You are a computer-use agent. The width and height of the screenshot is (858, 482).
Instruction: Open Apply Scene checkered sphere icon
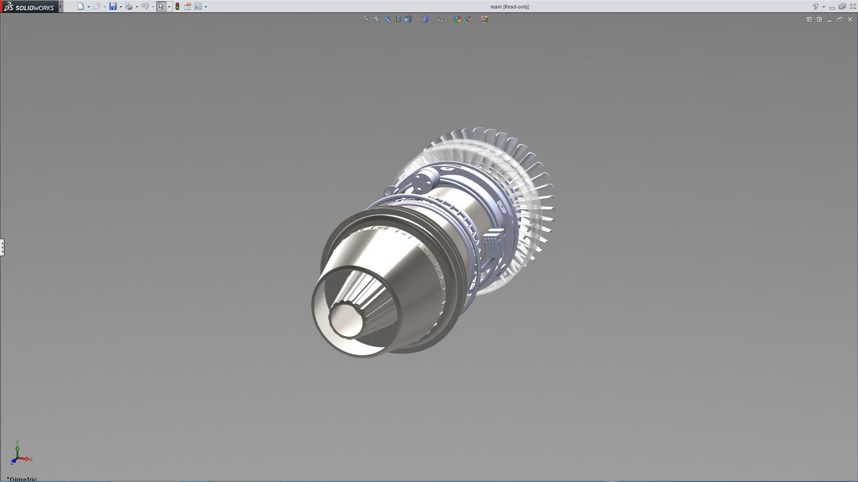tap(468, 19)
